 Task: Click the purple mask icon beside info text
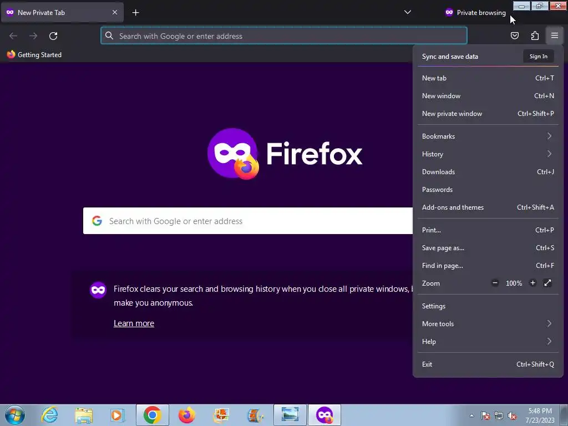[98, 290]
